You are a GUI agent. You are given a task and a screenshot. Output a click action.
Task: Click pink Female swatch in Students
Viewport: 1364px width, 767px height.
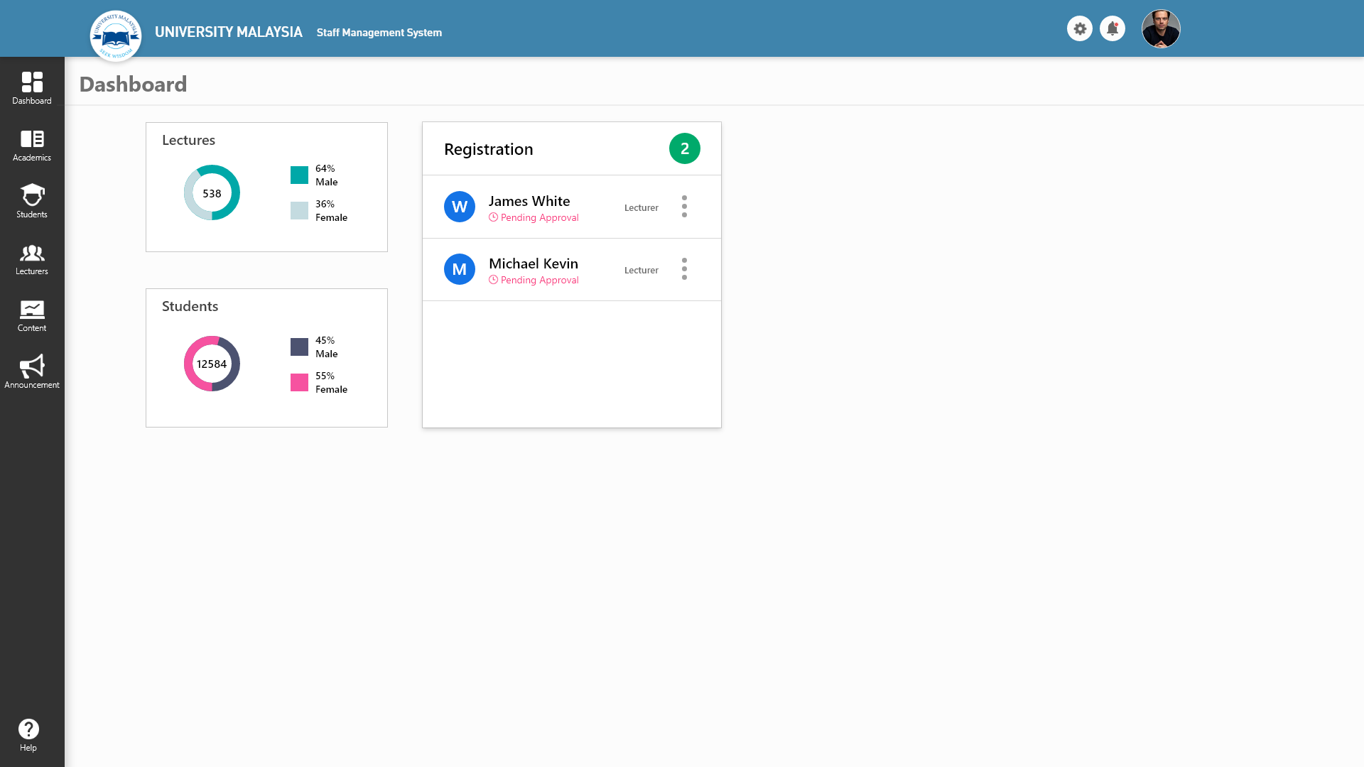coord(299,382)
